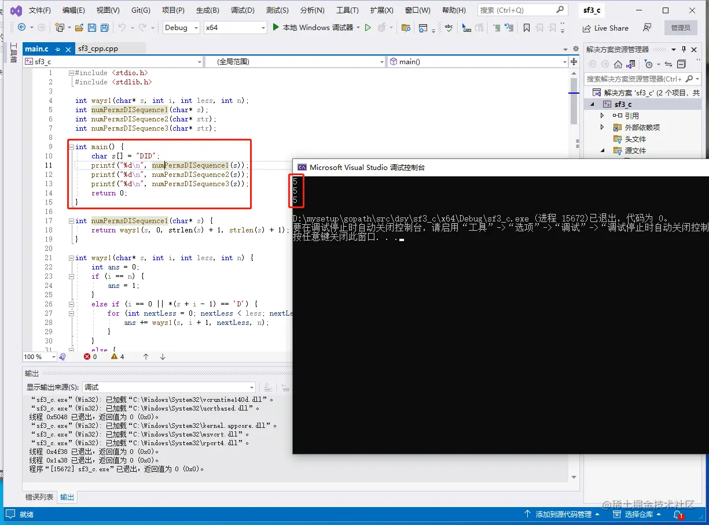
Task: Click the pending changes filter clock icon
Action: click(x=649, y=64)
